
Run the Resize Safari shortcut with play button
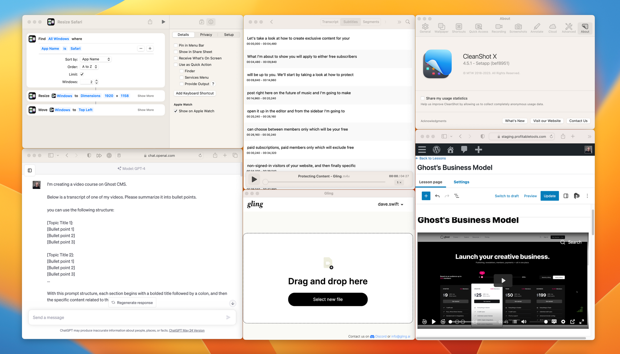[163, 22]
